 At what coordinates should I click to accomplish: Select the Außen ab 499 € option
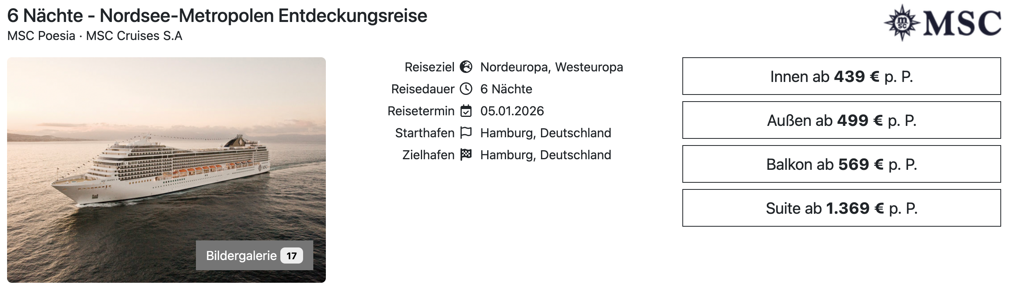tap(841, 120)
